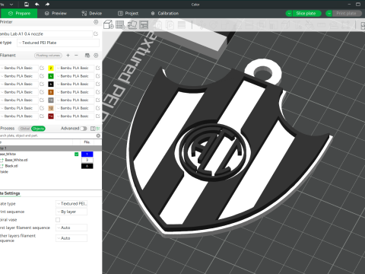365x274 pixels.
Task: Open the Print sequence By layer dropdown
Action: (x=71, y=212)
